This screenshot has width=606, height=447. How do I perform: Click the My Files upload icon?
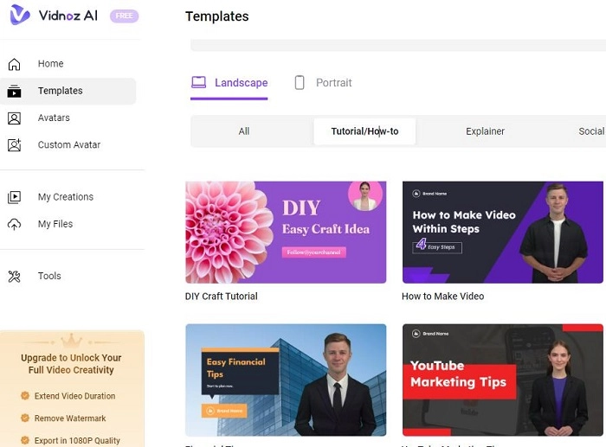point(14,224)
